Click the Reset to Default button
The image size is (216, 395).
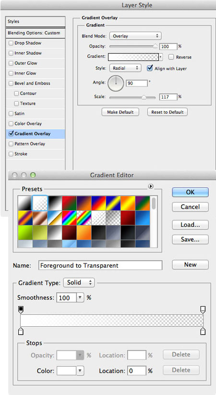[168, 112]
